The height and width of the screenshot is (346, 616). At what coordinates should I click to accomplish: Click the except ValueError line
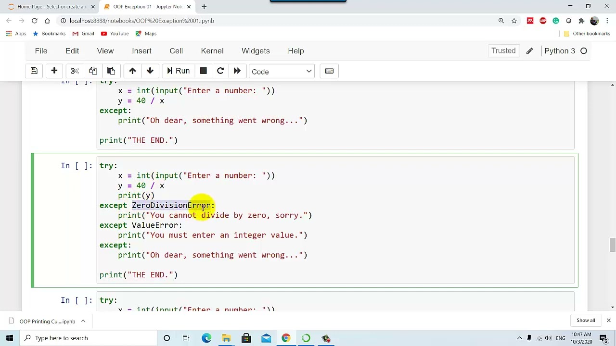(x=141, y=225)
